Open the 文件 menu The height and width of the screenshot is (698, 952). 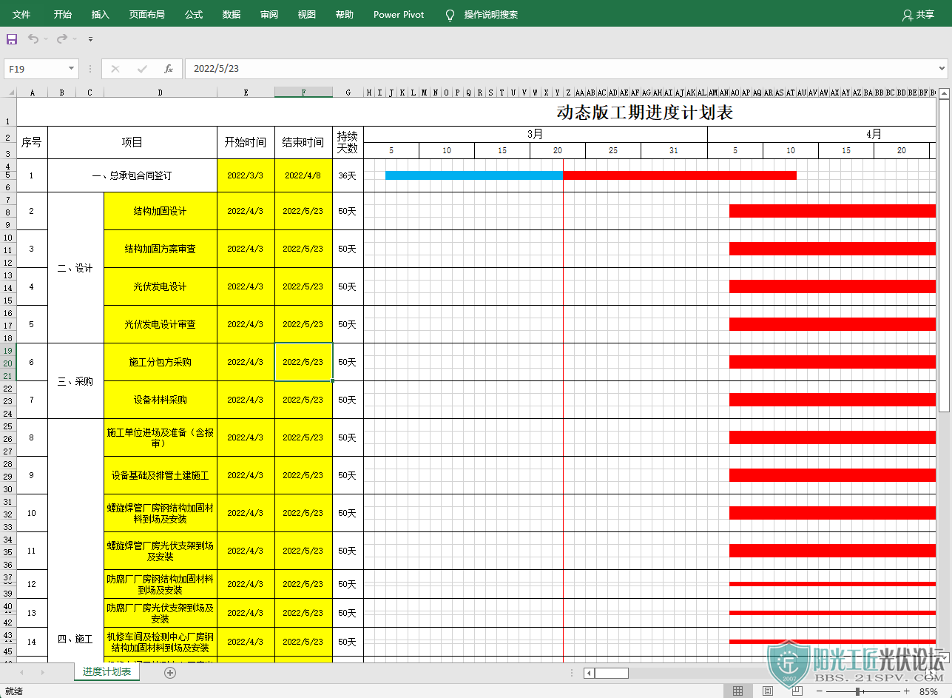click(21, 15)
